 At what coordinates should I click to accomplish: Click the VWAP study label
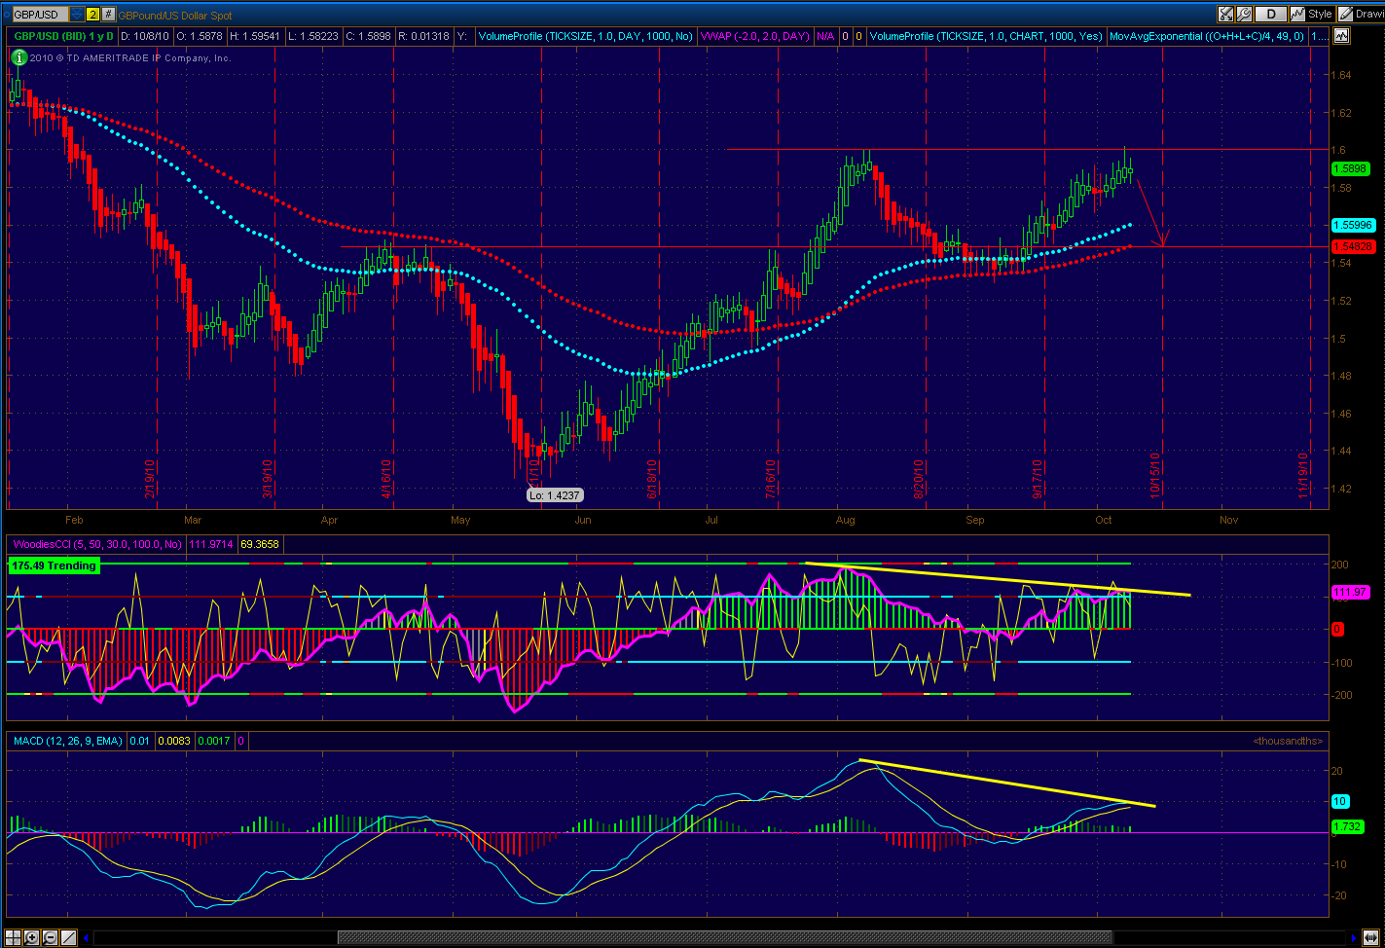pos(754,36)
